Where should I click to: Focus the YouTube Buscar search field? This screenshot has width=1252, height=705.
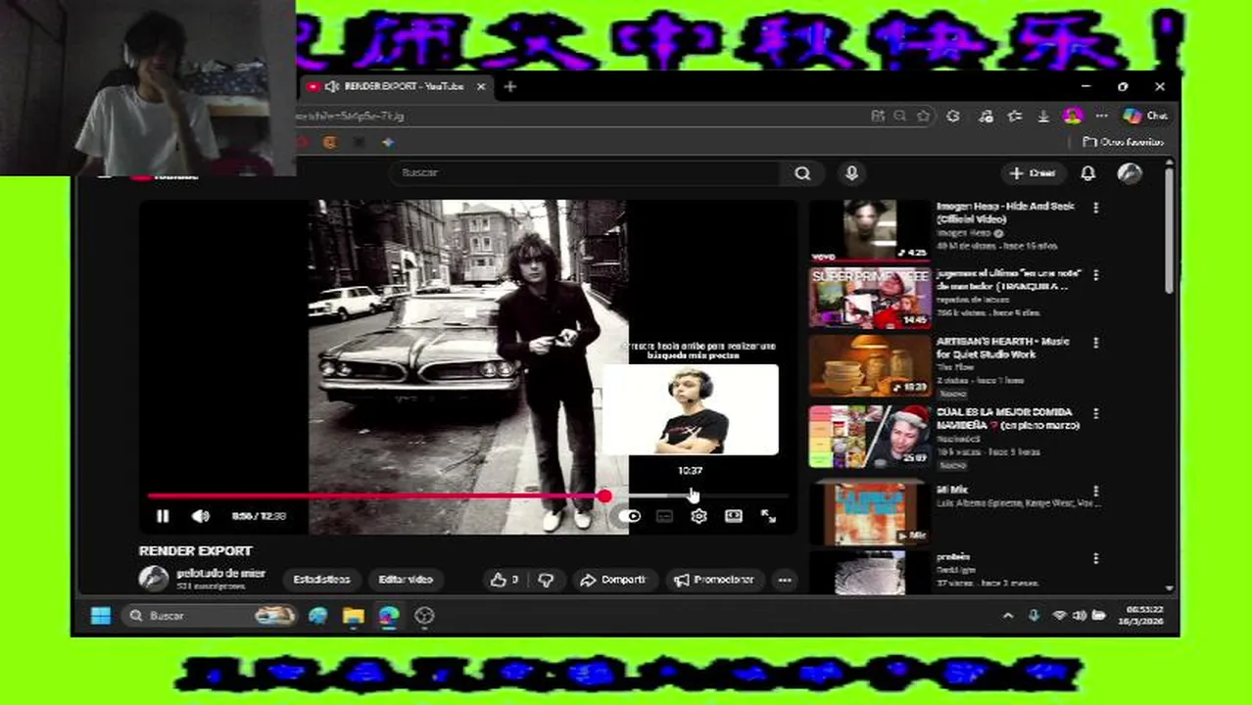586,173
